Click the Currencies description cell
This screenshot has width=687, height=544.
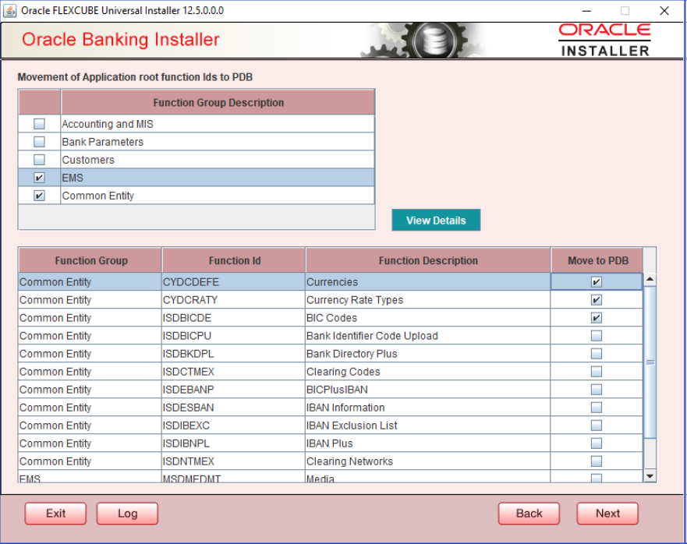point(427,282)
